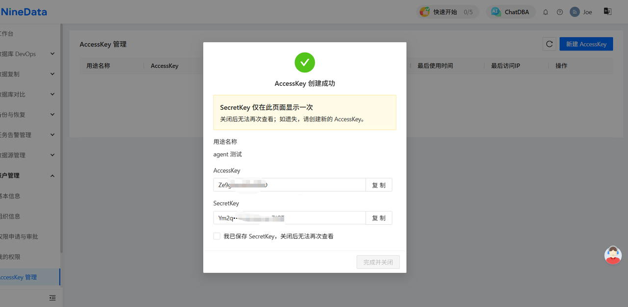Click the AccessKey table column header

point(164,66)
